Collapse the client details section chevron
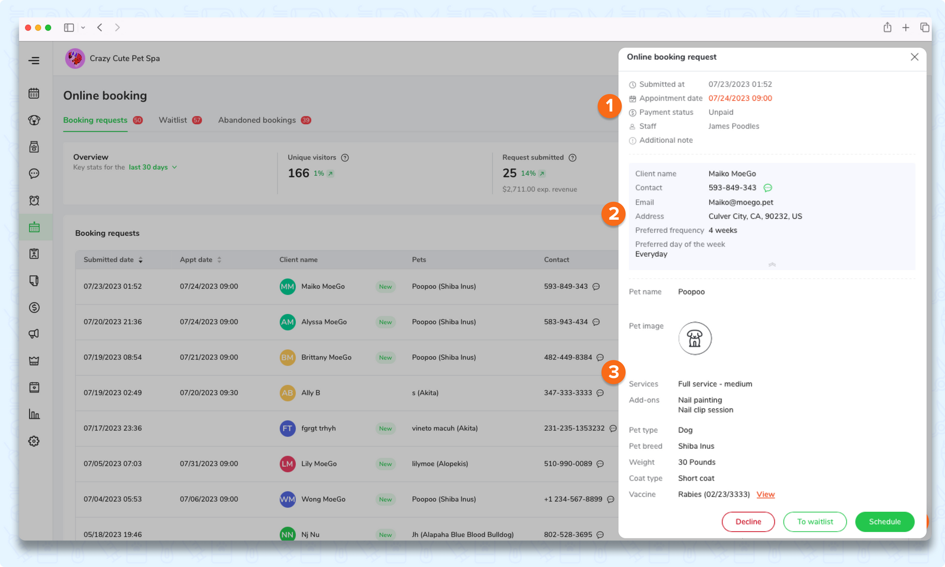Image resolution: width=945 pixels, height=567 pixels. click(x=772, y=265)
